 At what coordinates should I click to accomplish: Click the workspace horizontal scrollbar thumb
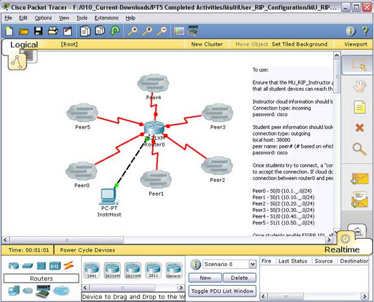tap(67, 240)
